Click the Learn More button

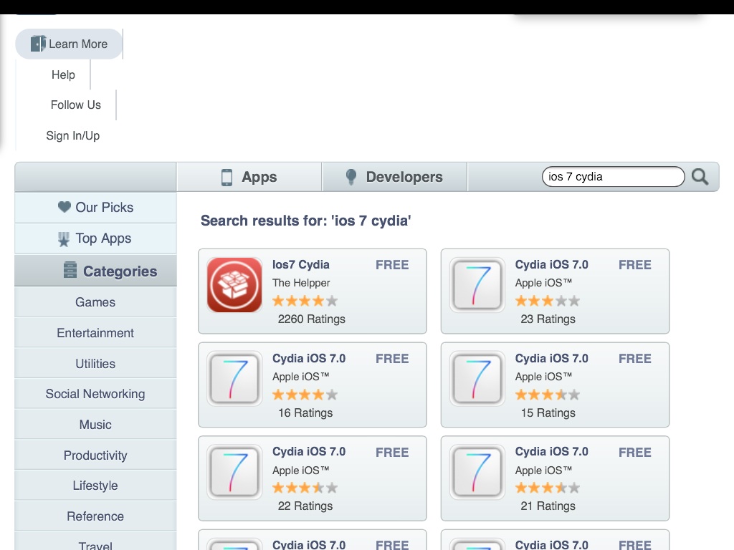(69, 44)
